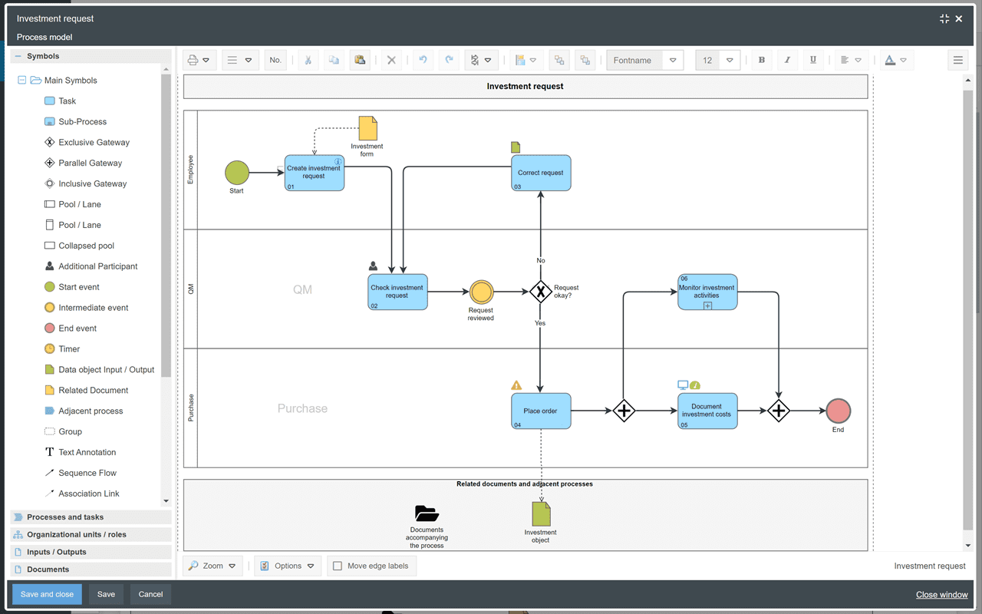This screenshot has width=982, height=614.
Task: Cut the selection using the scissors icon
Action: [308, 59]
